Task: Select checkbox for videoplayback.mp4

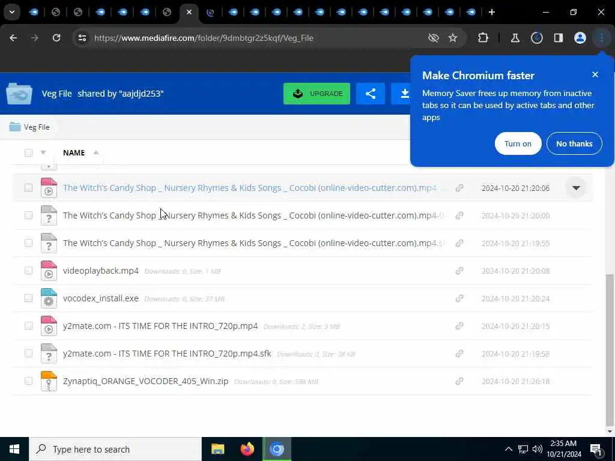Action: click(x=29, y=271)
